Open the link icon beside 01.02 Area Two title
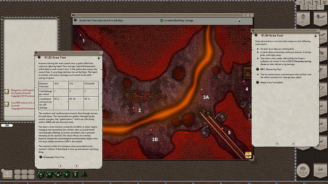The width and height of the screenshot is (328, 184). click(39, 57)
